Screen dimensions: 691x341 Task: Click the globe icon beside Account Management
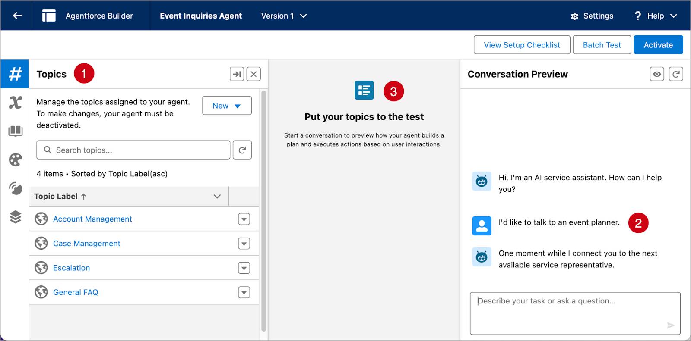[41, 219]
